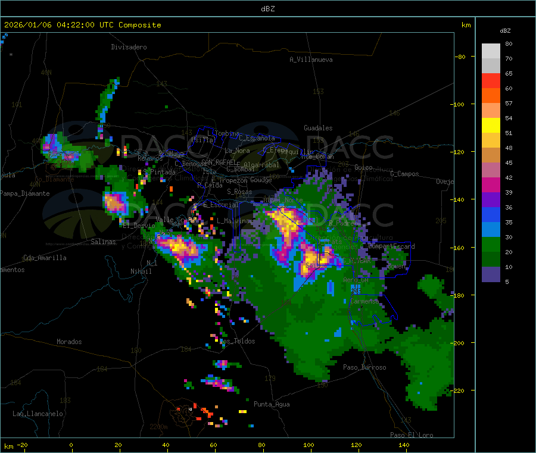536x453 pixels.
Task: Click the 'Paso_El_Loro' map label
Action: click(x=412, y=435)
